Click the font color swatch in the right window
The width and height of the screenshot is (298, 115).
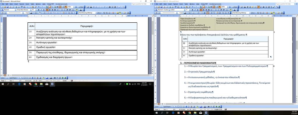(x=235, y=10)
